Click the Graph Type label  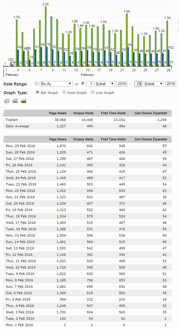(15, 93)
